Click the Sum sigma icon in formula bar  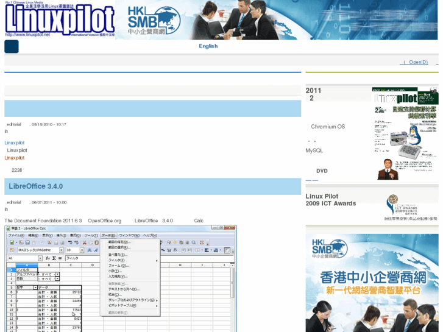pos(54,258)
